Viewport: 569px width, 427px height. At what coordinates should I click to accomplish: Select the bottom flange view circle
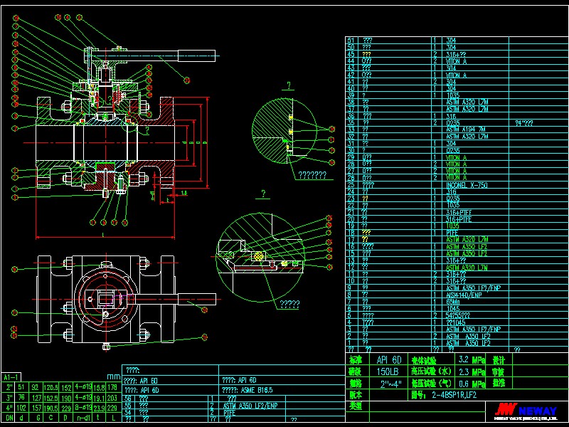tap(107, 299)
